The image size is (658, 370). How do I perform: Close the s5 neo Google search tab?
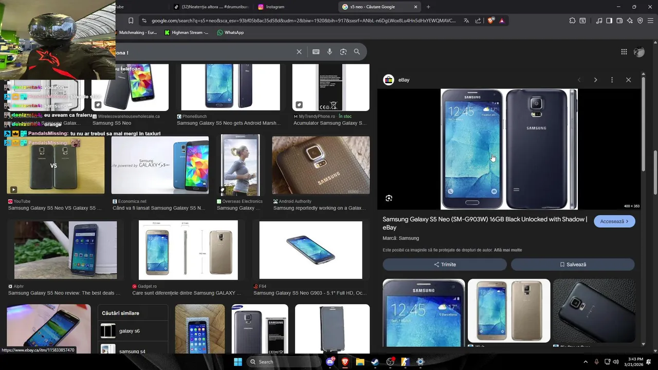point(415,7)
